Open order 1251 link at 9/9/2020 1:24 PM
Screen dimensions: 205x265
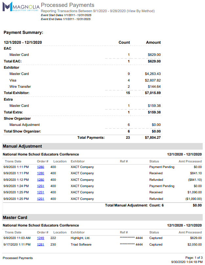40,186
